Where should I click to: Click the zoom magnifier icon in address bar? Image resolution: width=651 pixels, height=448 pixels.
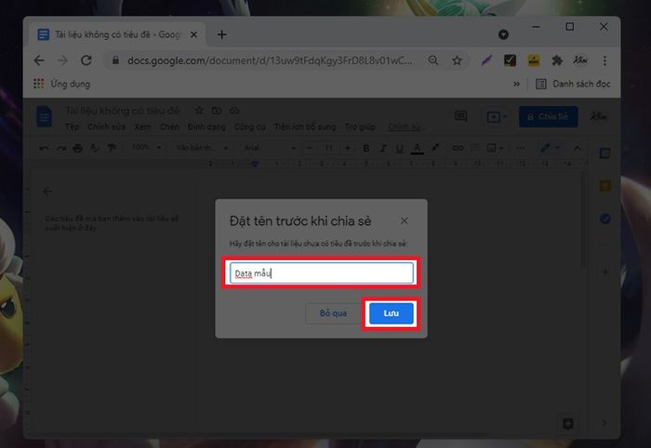tap(433, 60)
